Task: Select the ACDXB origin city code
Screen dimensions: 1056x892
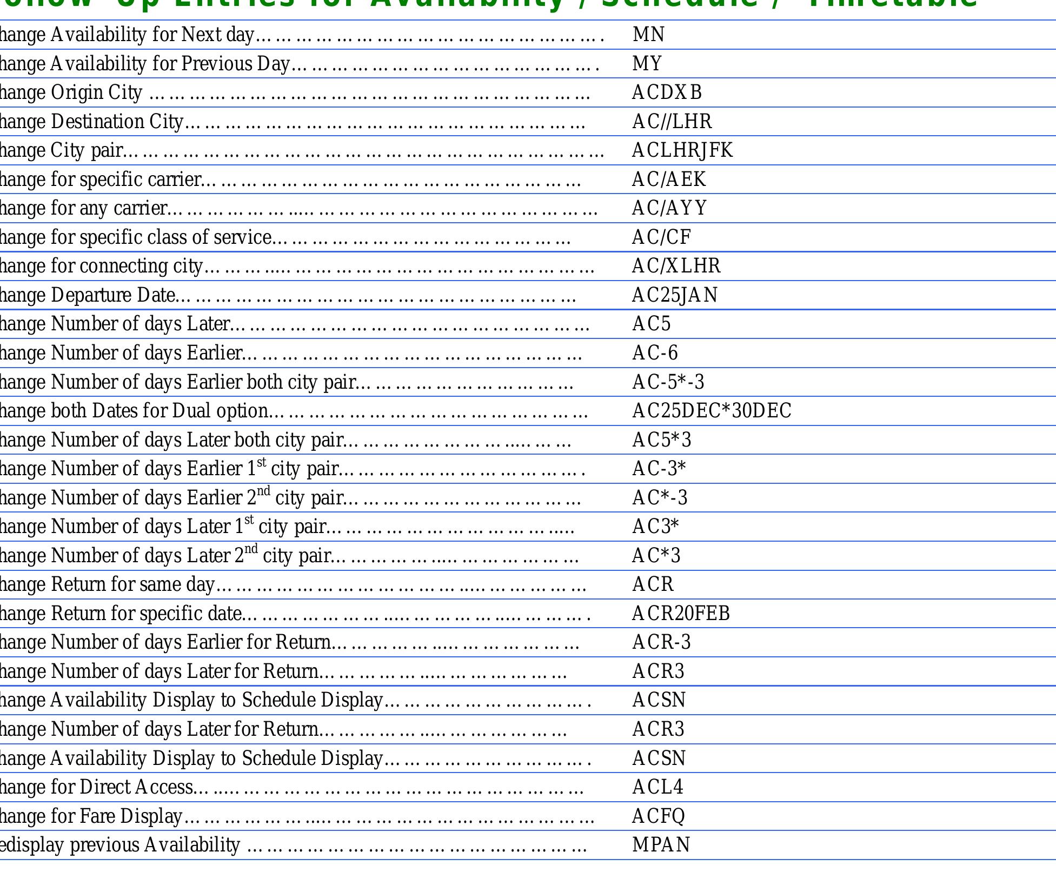Action: click(667, 92)
